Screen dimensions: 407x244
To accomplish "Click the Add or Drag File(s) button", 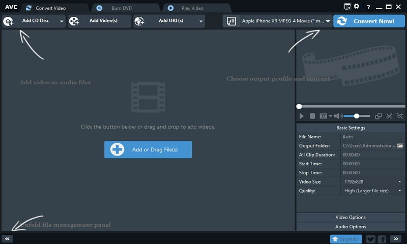I will coord(148,149).
